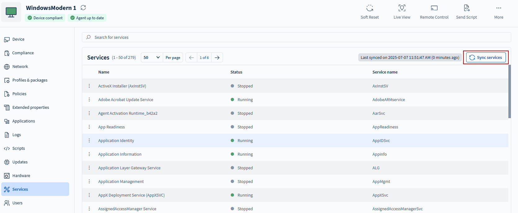Click the Search for services field

click(x=296, y=37)
